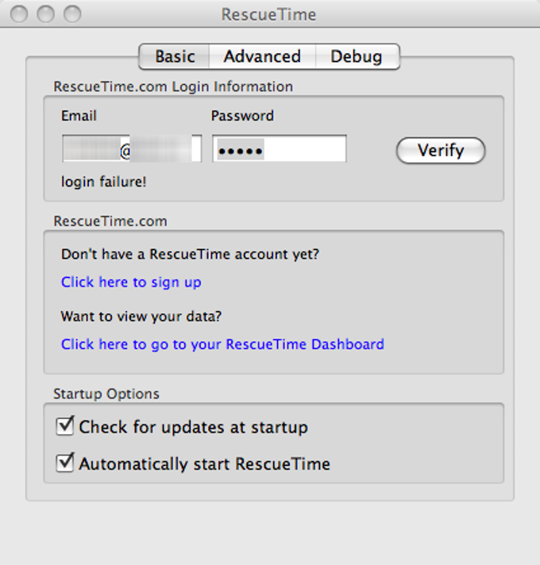Minimize the RescueTime window

click(x=46, y=14)
